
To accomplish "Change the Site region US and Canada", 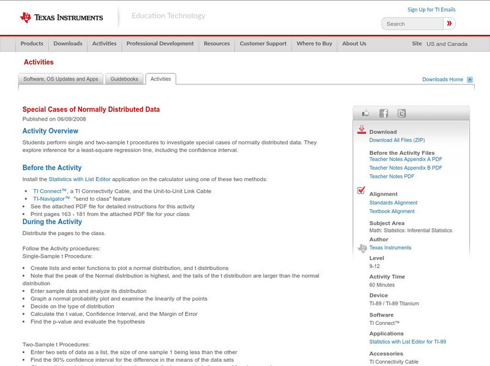I will pyautogui.click(x=447, y=44).
